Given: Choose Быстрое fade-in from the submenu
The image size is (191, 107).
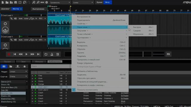Looking at the screenshot, I should 143,27.
